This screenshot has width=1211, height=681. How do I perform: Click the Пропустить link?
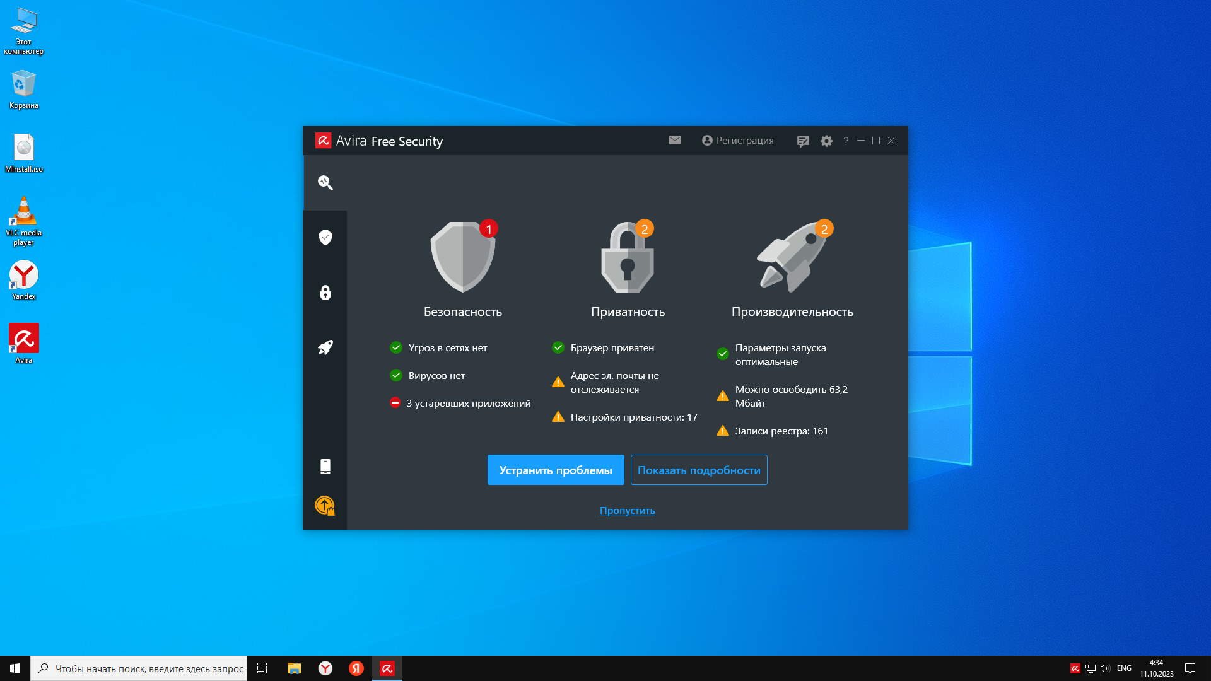[x=627, y=510]
